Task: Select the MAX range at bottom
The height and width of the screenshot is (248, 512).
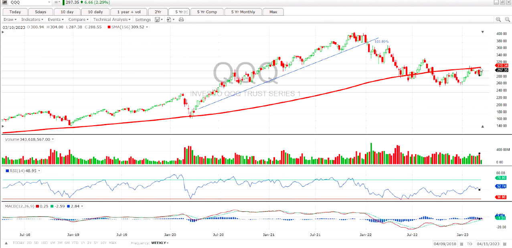Action: click(x=113, y=243)
